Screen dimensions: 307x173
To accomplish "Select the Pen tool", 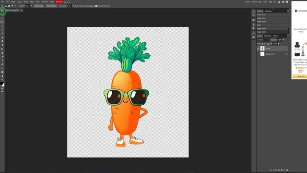I will (x=2, y=64).
